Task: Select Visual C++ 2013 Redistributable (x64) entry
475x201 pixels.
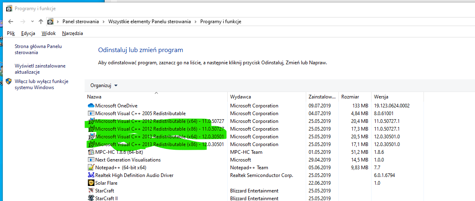Action: [160, 137]
